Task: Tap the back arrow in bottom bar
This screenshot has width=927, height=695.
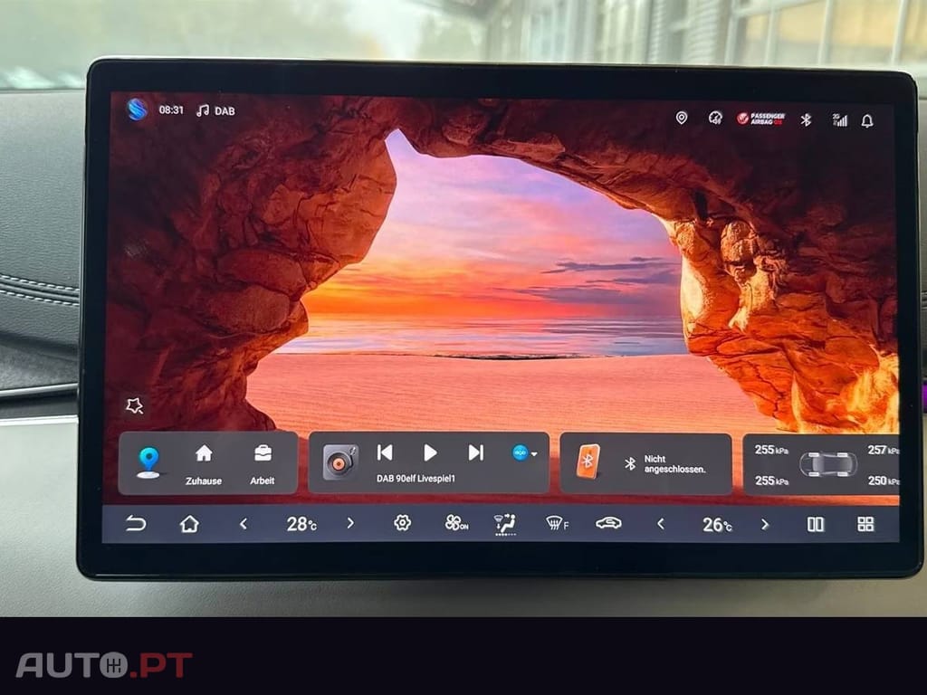Action: pyautogui.click(x=136, y=524)
